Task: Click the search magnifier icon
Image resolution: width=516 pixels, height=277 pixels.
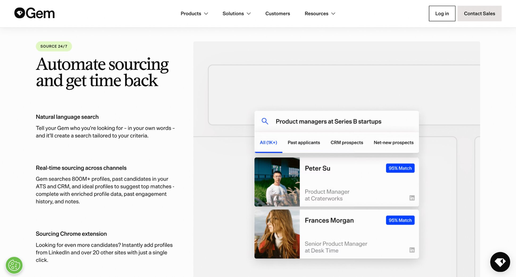Action: [265, 121]
